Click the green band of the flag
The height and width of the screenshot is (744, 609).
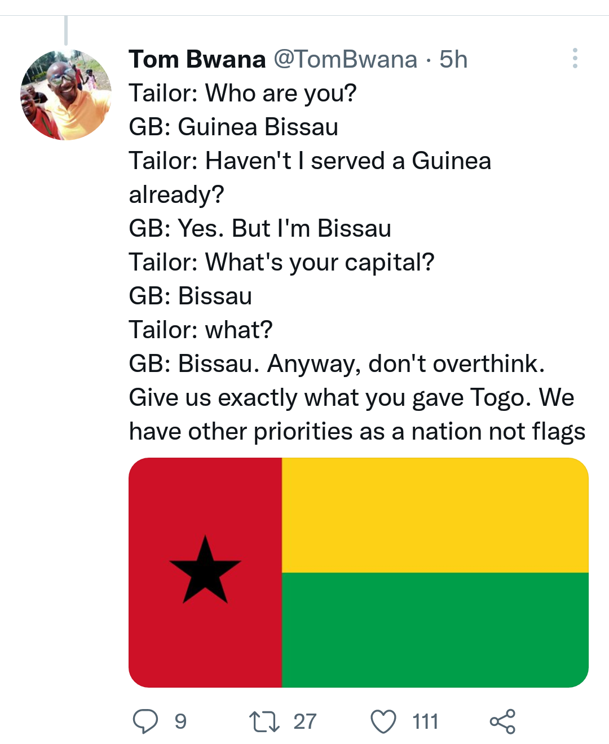point(434,630)
